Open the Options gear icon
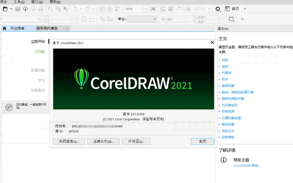This screenshot has height=183, width=293. (x=218, y=9)
